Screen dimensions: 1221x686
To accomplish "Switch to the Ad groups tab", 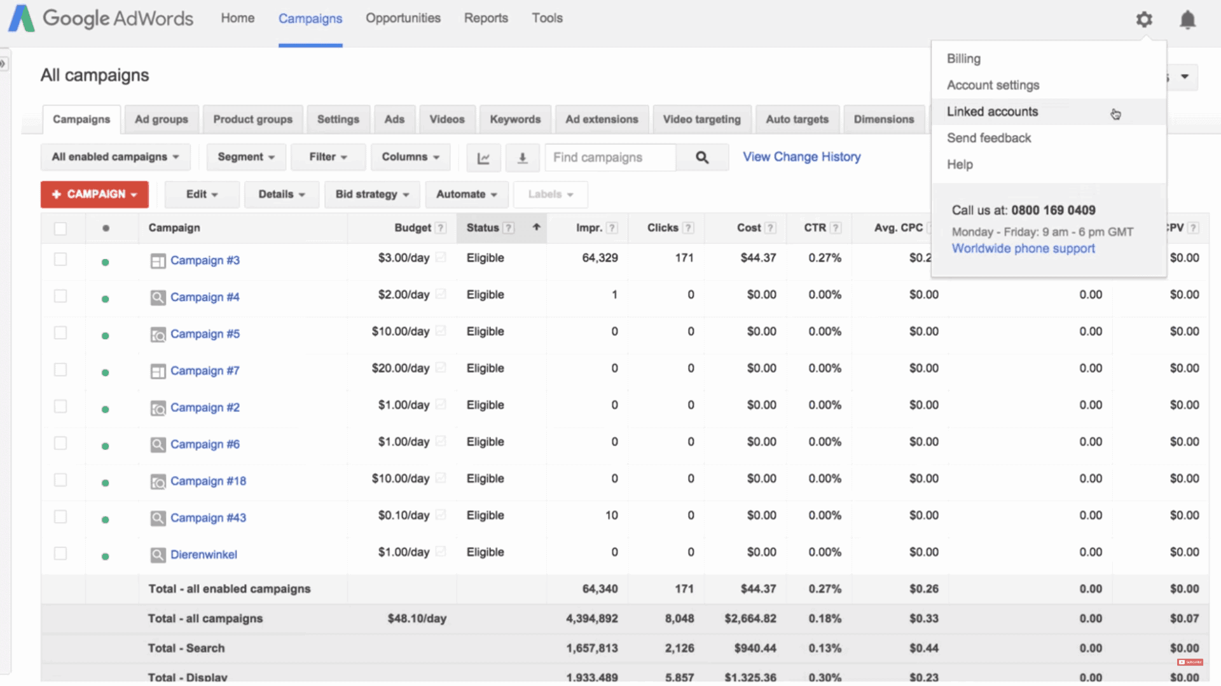I will click(162, 119).
